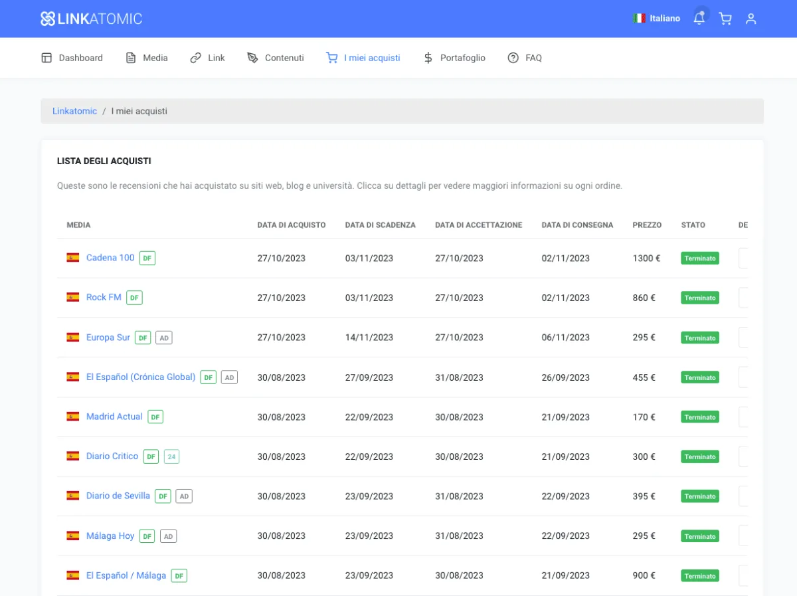Click Terminato status badge for Diario de Sevilla
Screen dimensions: 797x596
(x=699, y=496)
